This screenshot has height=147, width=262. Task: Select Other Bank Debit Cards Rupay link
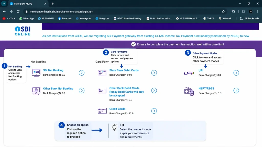point(127,92)
